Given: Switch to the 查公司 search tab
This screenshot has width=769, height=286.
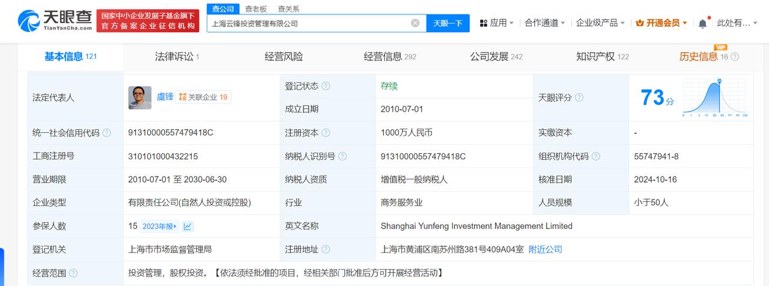Looking at the screenshot, I should tap(223, 8).
